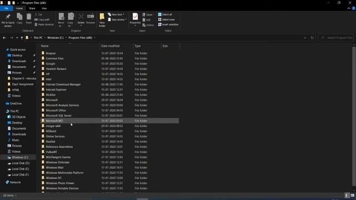Screen dimensions: 356x200
Task: Refresh the current folder view
Action: coord(312,38)
